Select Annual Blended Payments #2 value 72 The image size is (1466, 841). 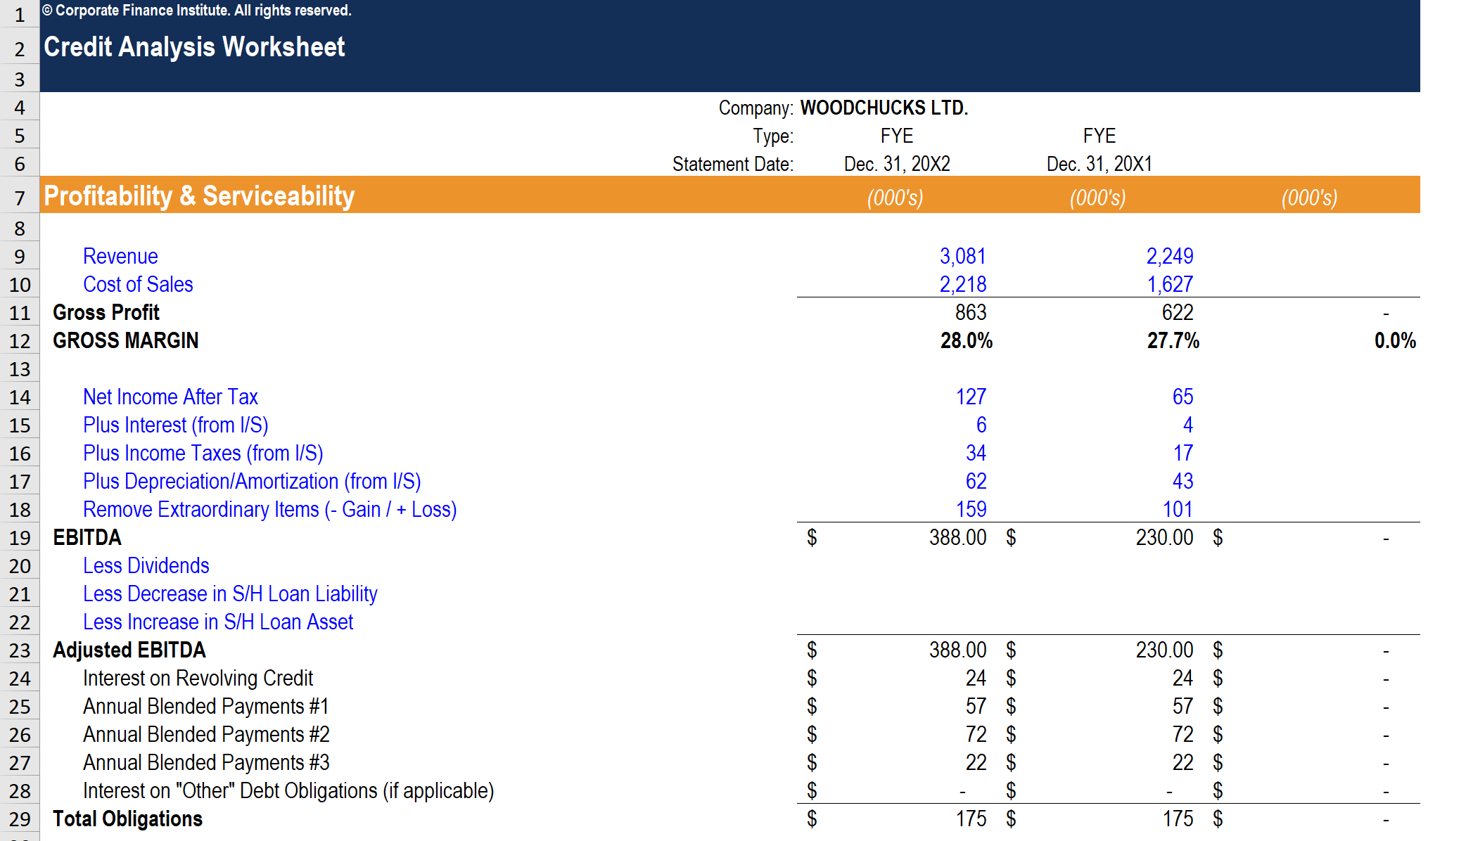pyautogui.click(x=975, y=734)
